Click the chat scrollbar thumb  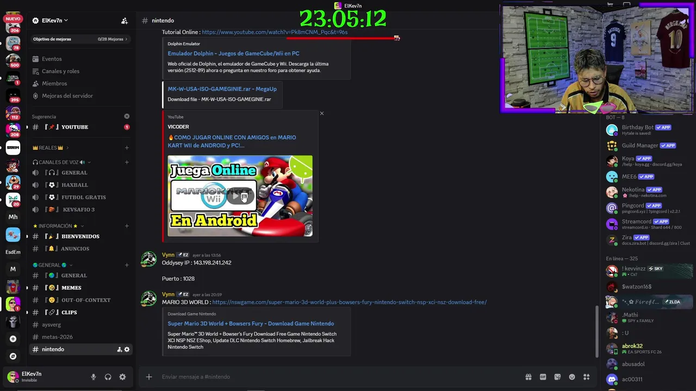(597, 332)
